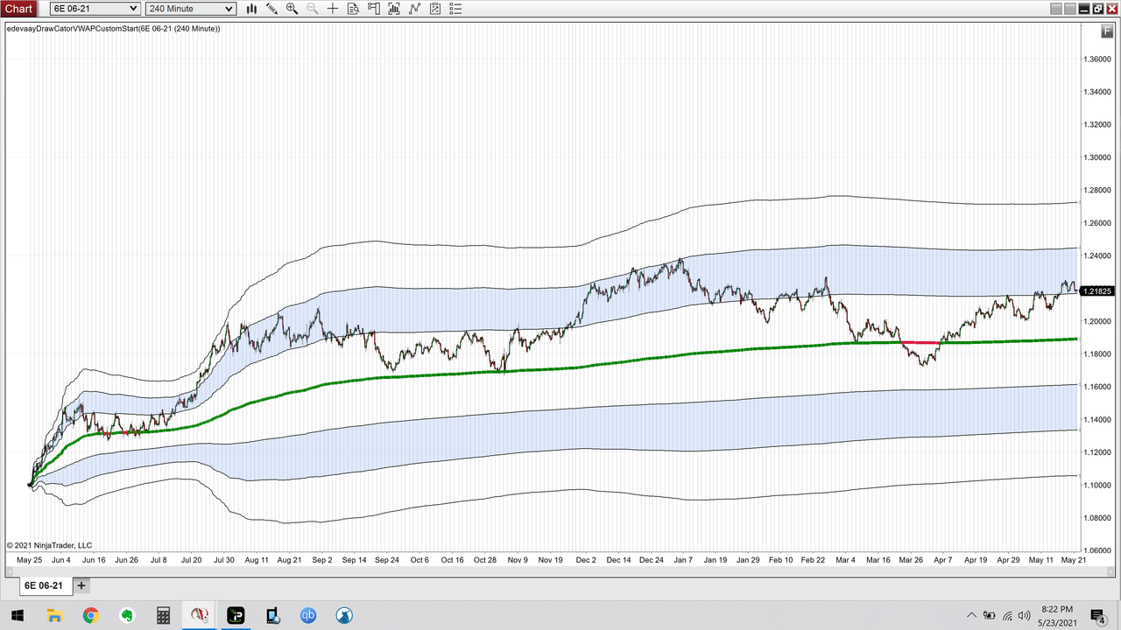Select the chart bar style icon
Image resolution: width=1121 pixels, height=630 pixels.
[251, 8]
